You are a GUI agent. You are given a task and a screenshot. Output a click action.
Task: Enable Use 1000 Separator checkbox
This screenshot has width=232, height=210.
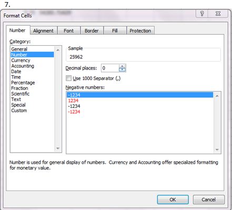click(68, 78)
